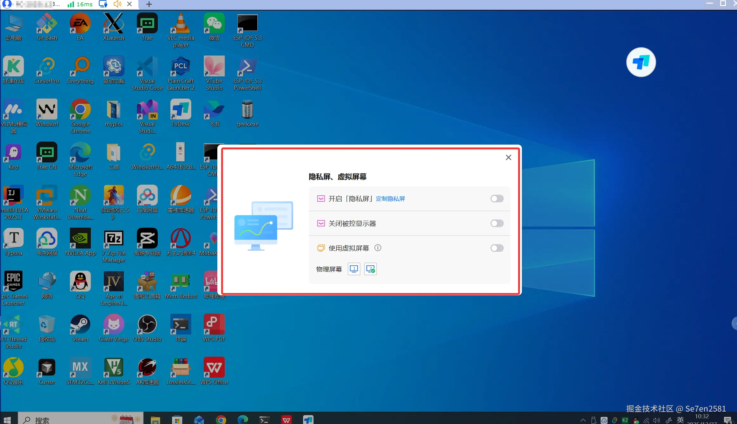Close the 隐私屏、虚拟屏幕 dialog
Viewport: 737px width, 424px height.
click(x=508, y=157)
